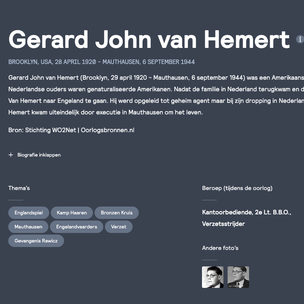Collapse biography via 'Biografie inklappen' label
The image size is (304, 304).
pos(39,155)
